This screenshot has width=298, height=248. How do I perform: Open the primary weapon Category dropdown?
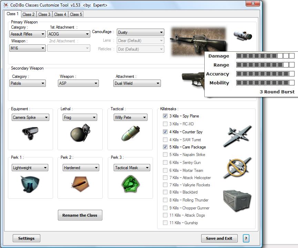click(28, 34)
